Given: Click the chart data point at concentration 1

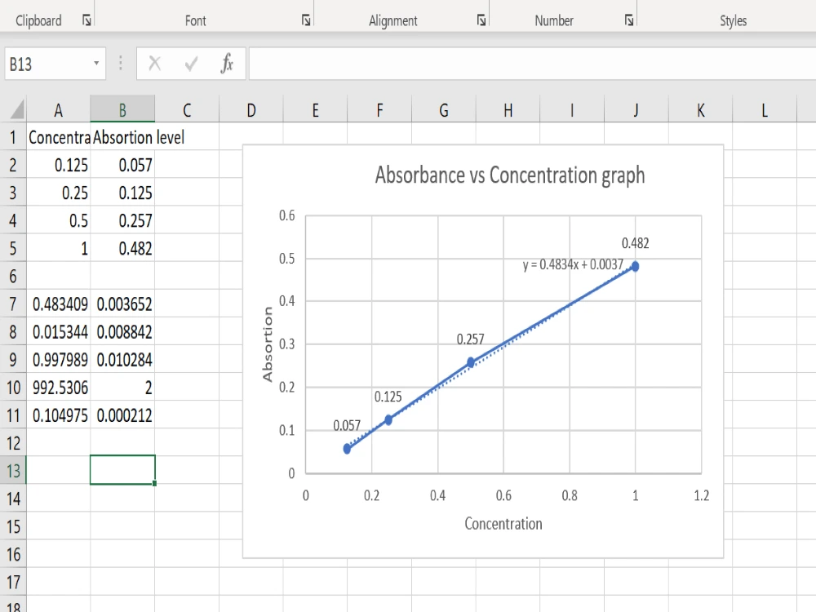Looking at the screenshot, I should (635, 267).
